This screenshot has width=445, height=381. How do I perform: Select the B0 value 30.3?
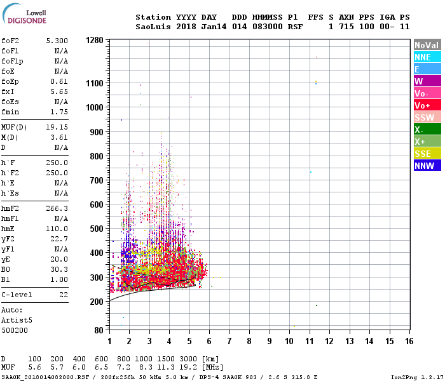click(59, 269)
